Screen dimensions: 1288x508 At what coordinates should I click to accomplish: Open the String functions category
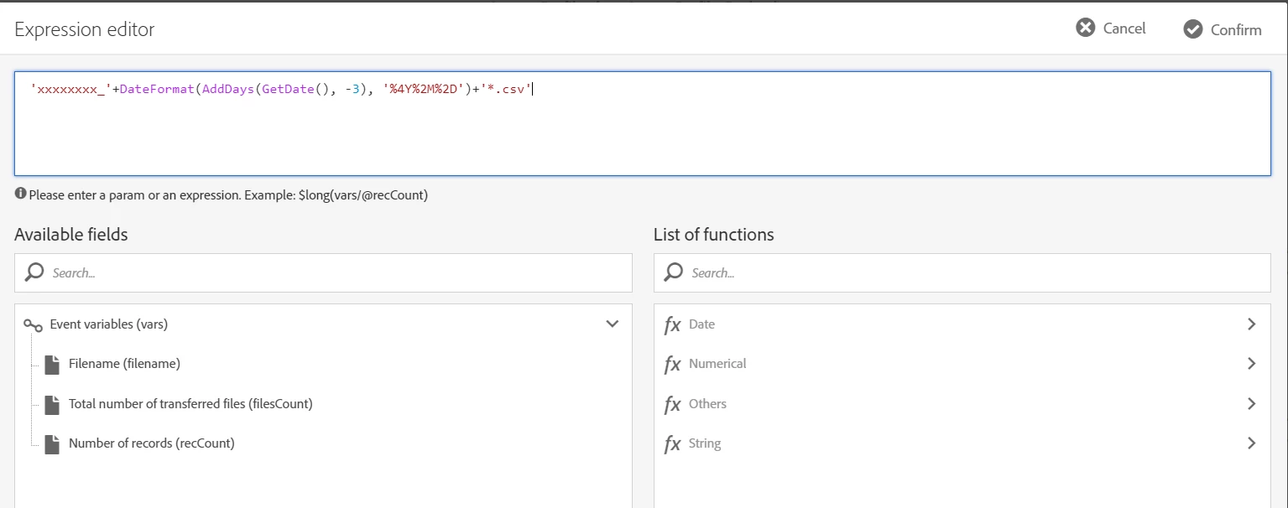[705, 443]
